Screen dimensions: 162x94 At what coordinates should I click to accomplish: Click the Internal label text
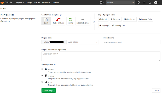[x=51, y=76]
